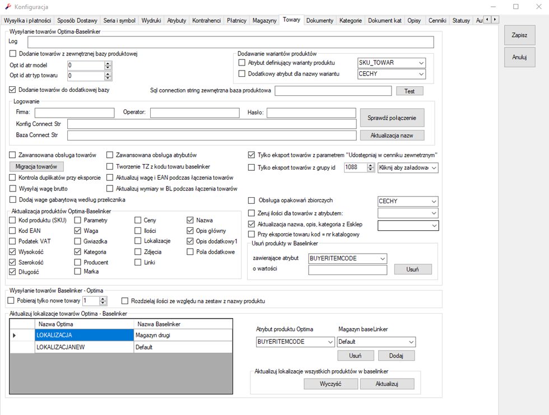Increase the Opt id atr model value
The image size is (549, 415).
(108, 63)
